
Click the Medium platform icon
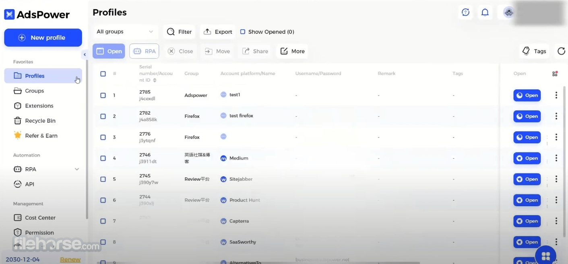tap(223, 158)
